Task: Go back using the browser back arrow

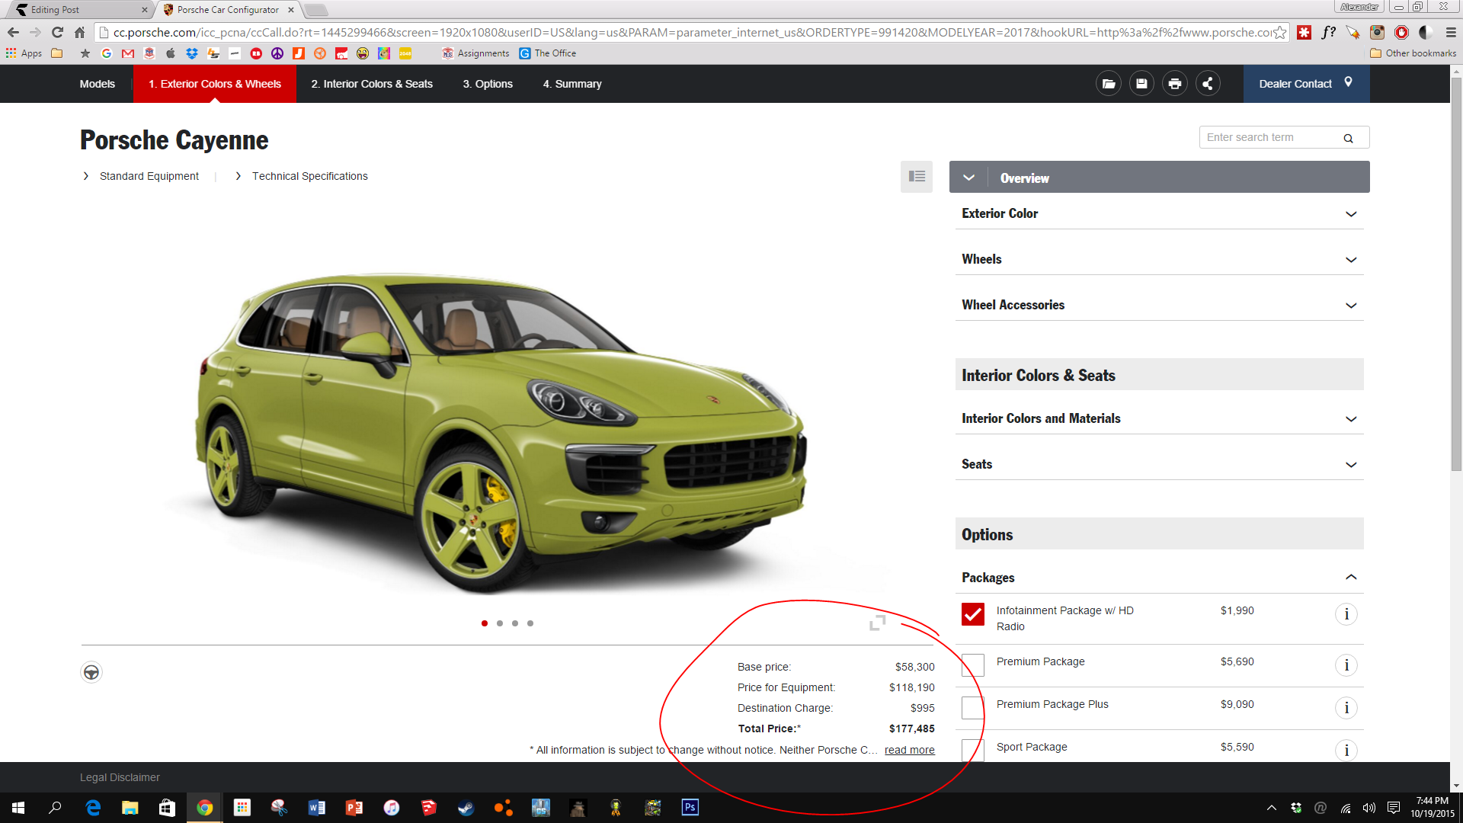Action: point(13,32)
